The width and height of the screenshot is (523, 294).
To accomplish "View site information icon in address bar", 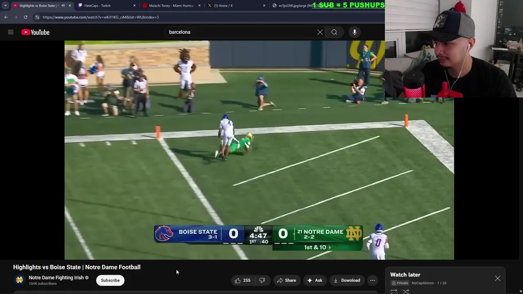I will 37,17.
